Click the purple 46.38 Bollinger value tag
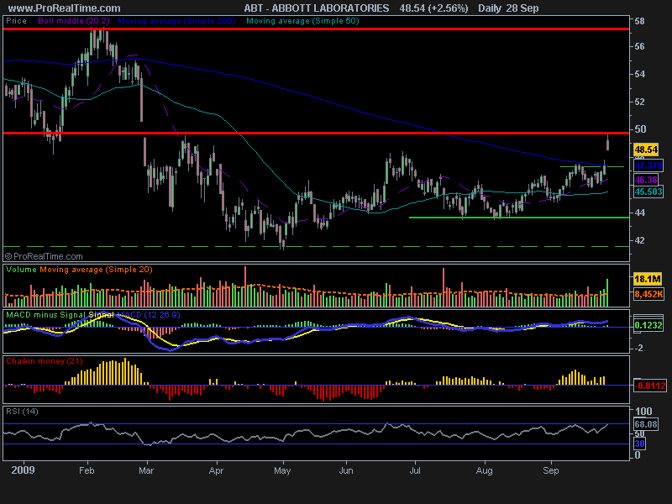This screenshot has height=504, width=672. (x=646, y=180)
